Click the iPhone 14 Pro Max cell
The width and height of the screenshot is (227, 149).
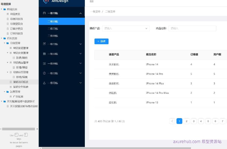coord(157,93)
